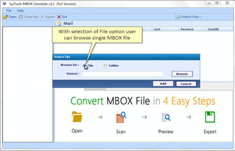Click the green Export floppy disk icon
Screen dimensions: 235x151
click(210, 117)
